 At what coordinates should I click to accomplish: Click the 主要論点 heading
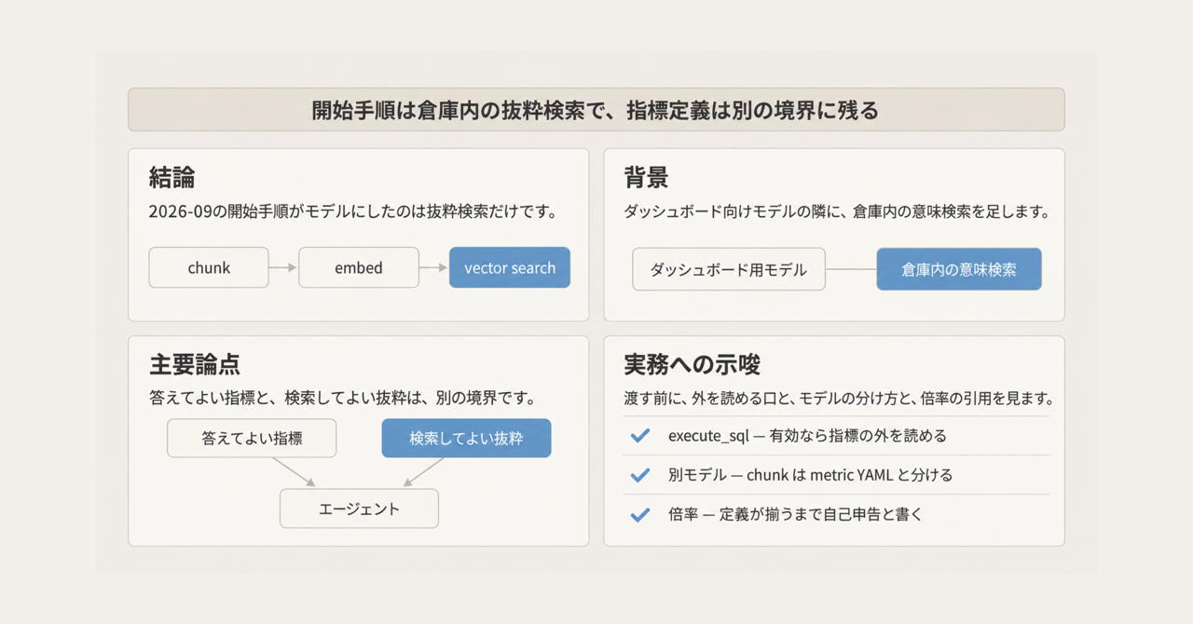click(195, 364)
